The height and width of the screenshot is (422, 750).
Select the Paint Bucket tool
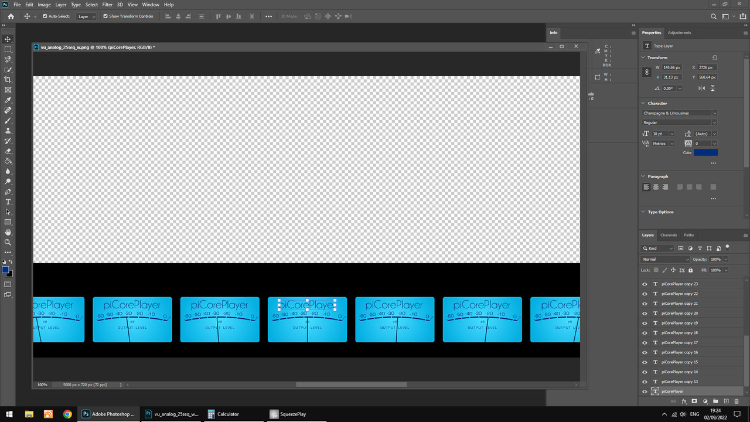(8, 161)
